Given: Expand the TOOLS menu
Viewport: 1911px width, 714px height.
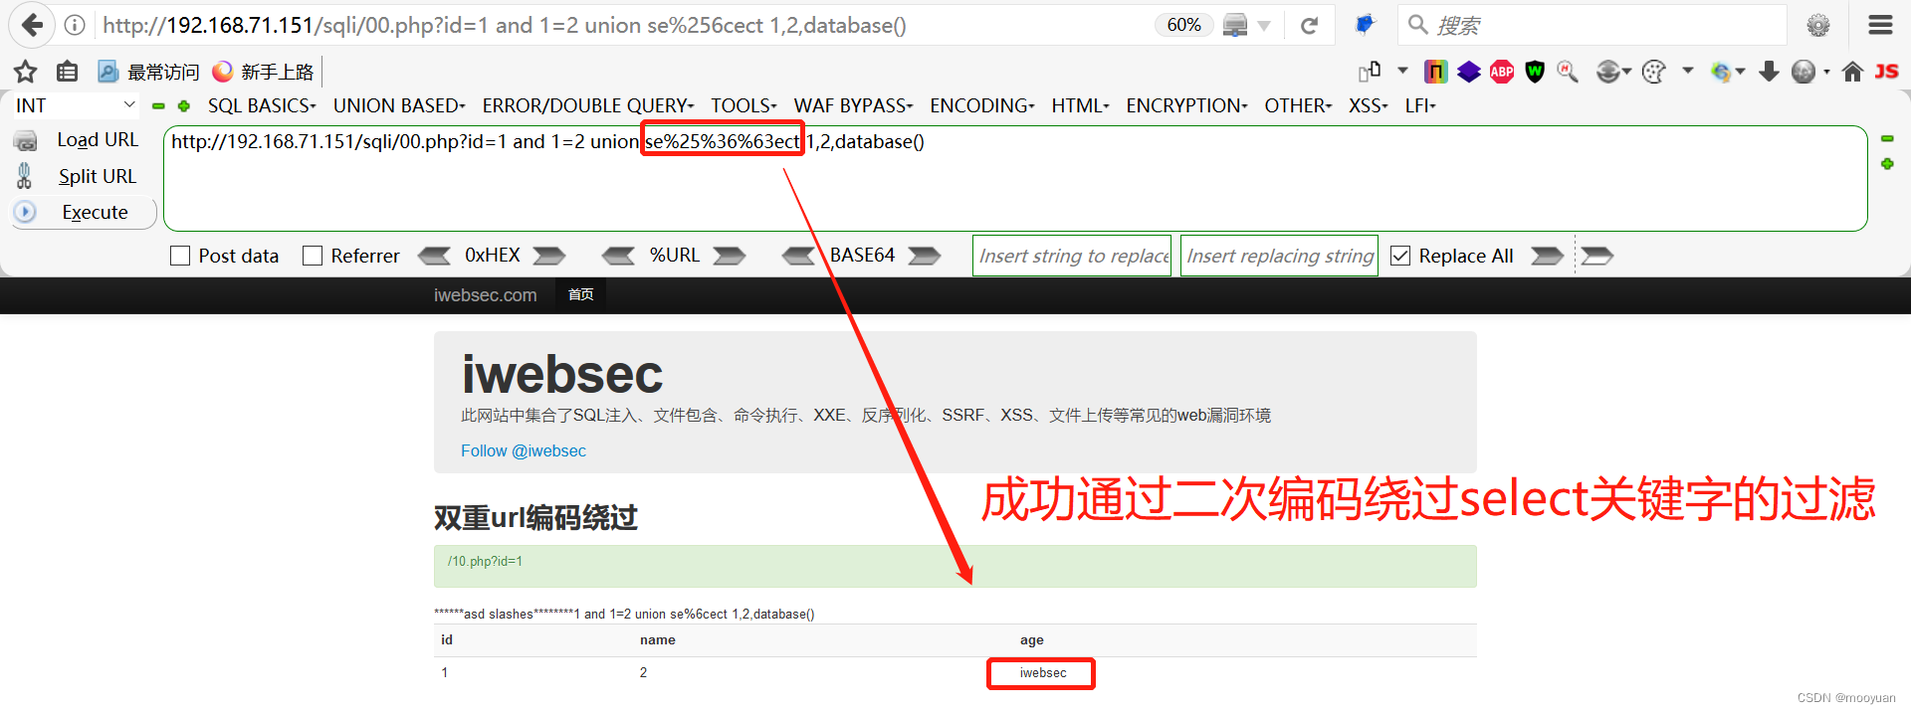Looking at the screenshot, I should click(743, 105).
